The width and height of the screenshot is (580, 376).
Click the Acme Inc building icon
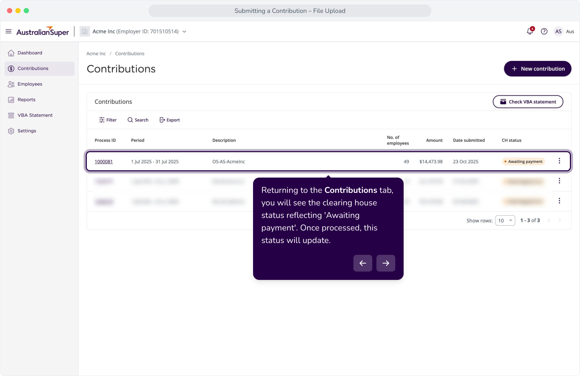point(85,31)
